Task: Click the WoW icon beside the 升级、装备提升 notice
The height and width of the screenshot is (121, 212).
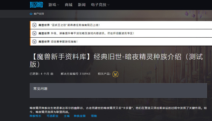Action: point(34,34)
